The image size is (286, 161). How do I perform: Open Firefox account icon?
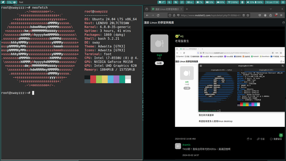point(265,15)
